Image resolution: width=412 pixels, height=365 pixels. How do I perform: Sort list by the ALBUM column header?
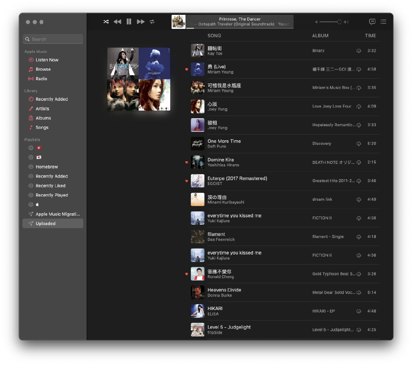[320, 36]
